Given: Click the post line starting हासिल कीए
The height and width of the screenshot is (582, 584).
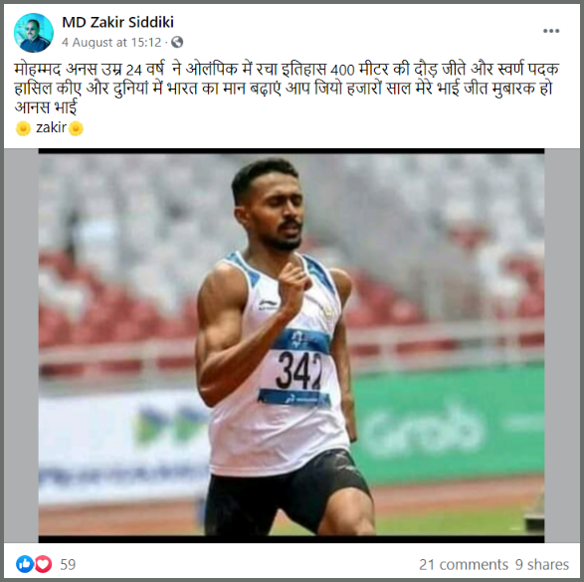Looking at the screenshot, I should [x=284, y=89].
